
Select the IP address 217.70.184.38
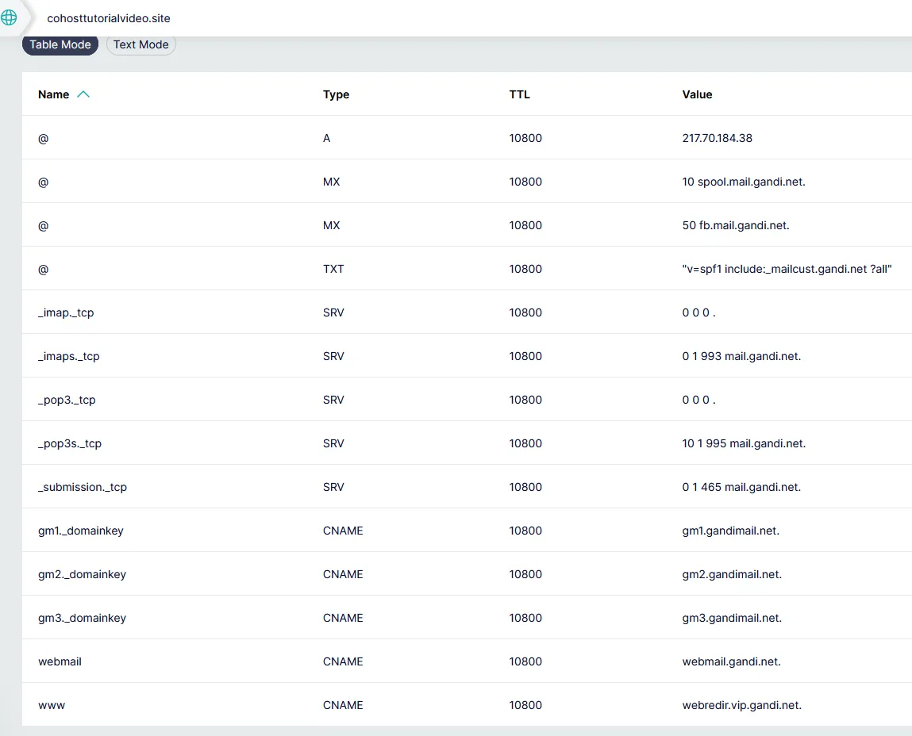[716, 138]
